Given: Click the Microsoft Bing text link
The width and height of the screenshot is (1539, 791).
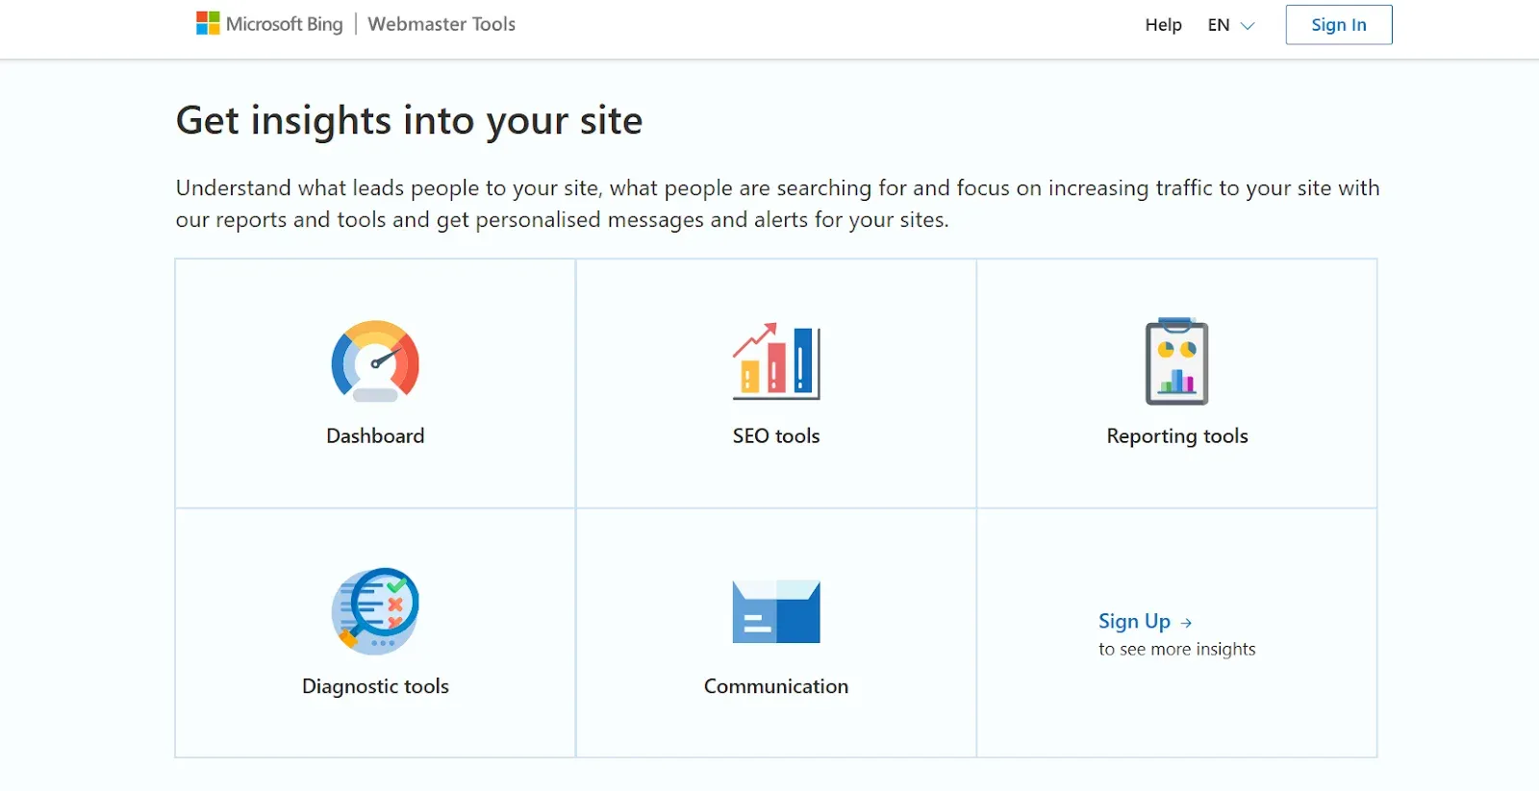Looking at the screenshot, I should [x=284, y=24].
